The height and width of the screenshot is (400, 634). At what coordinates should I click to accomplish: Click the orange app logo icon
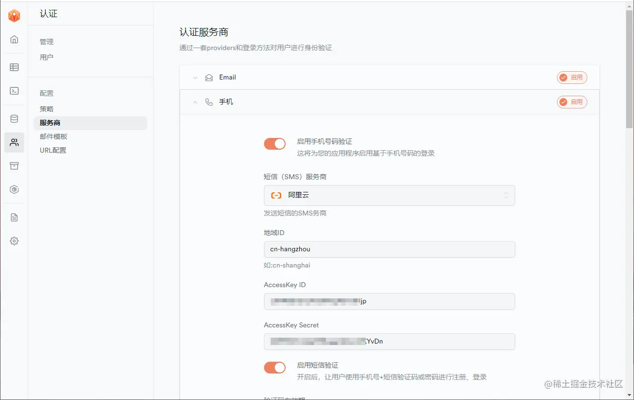click(14, 16)
